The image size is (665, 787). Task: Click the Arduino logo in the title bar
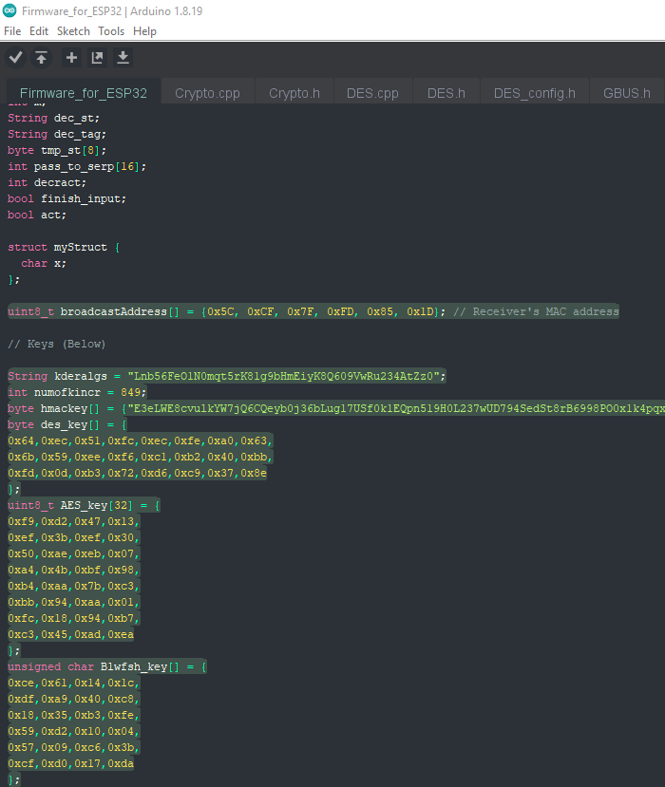[9, 10]
